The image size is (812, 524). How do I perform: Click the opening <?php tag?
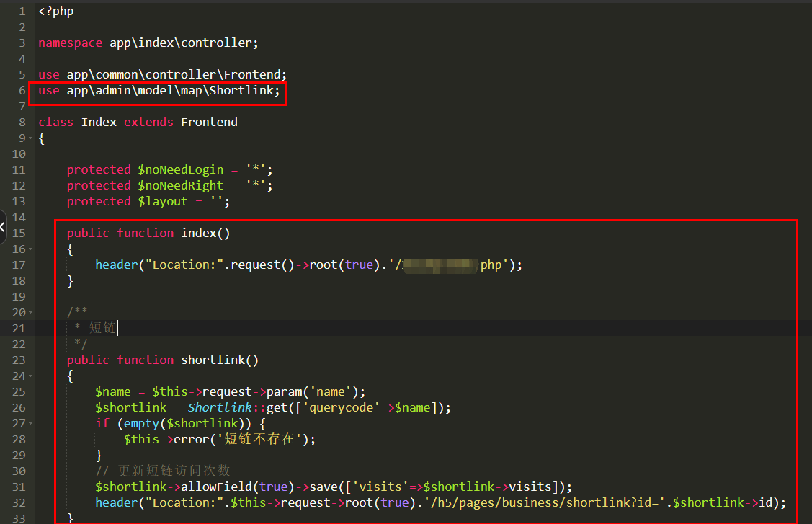56,12
